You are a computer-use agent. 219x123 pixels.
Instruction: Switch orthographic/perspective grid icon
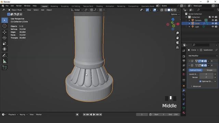177,47
